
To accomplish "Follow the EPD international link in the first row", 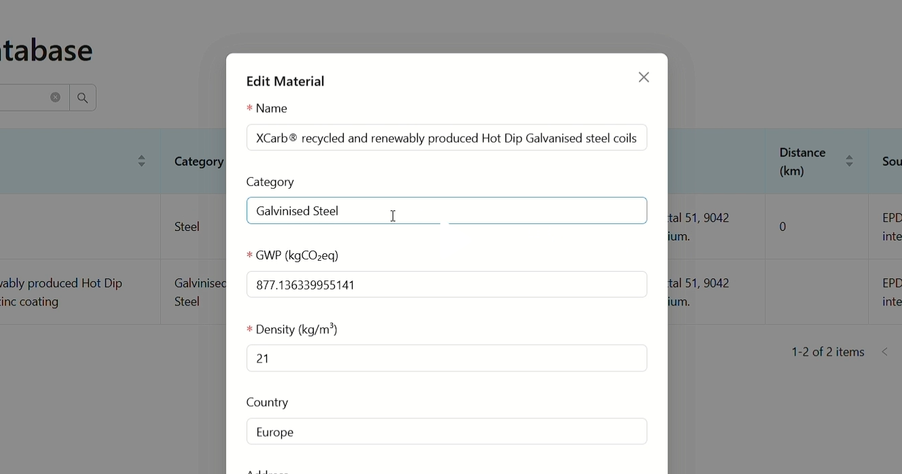I will 891,227.
